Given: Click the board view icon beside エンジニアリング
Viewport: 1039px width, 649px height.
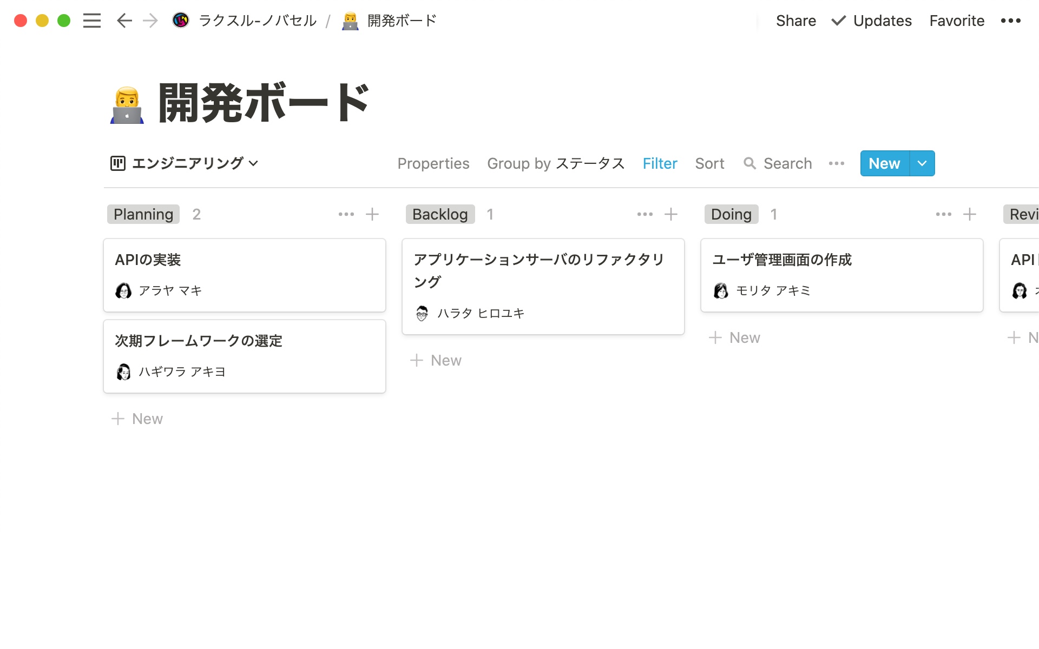Looking at the screenshot, I should click(x=118, y=163).
